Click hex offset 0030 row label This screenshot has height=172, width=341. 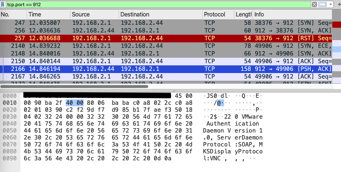click(x=9, y=116)
